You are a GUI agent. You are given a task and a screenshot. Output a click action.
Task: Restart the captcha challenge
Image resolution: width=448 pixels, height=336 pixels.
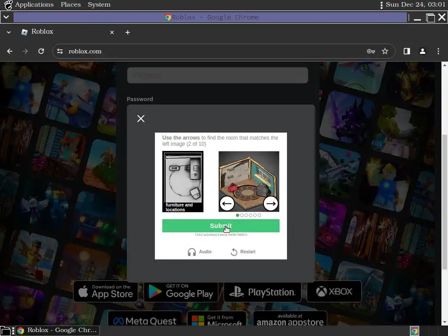point(243,252)
